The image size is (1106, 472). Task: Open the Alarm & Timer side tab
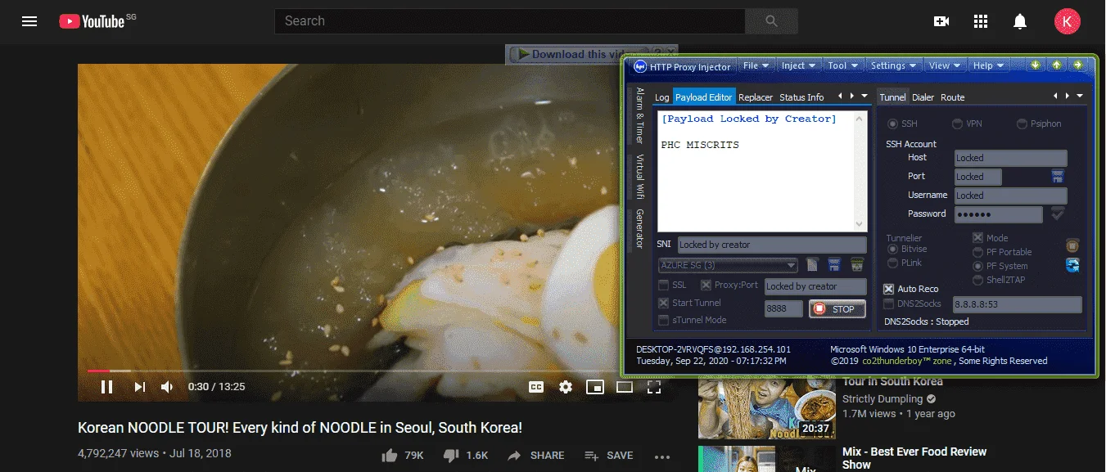coord(640,115)
